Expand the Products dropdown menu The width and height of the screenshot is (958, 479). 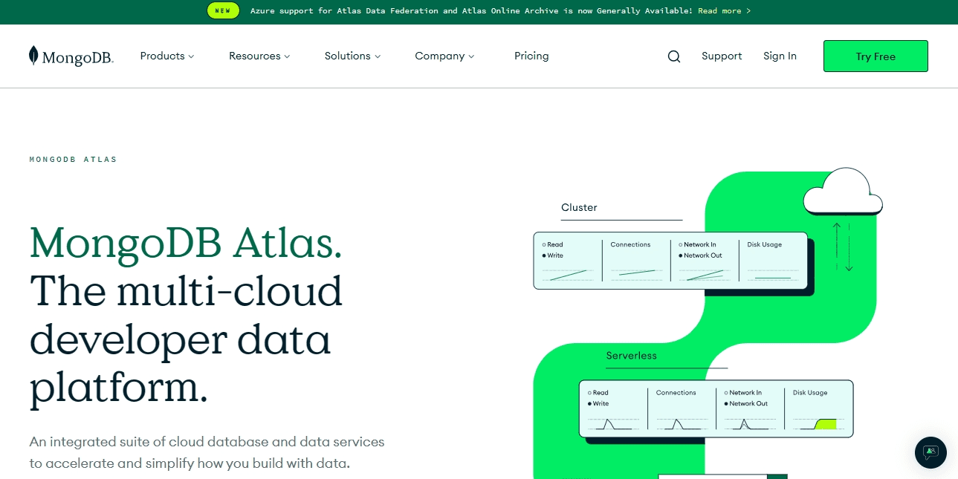[x=167, y=56]
